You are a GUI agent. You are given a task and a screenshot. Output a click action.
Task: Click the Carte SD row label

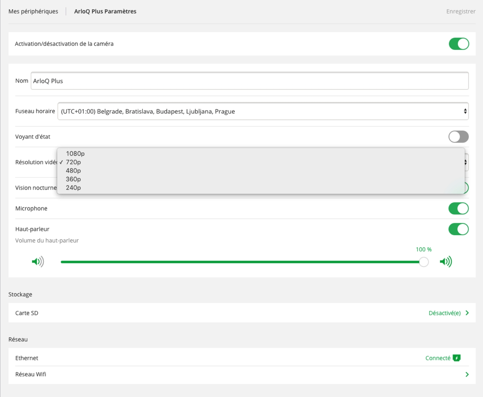(27, 313)
